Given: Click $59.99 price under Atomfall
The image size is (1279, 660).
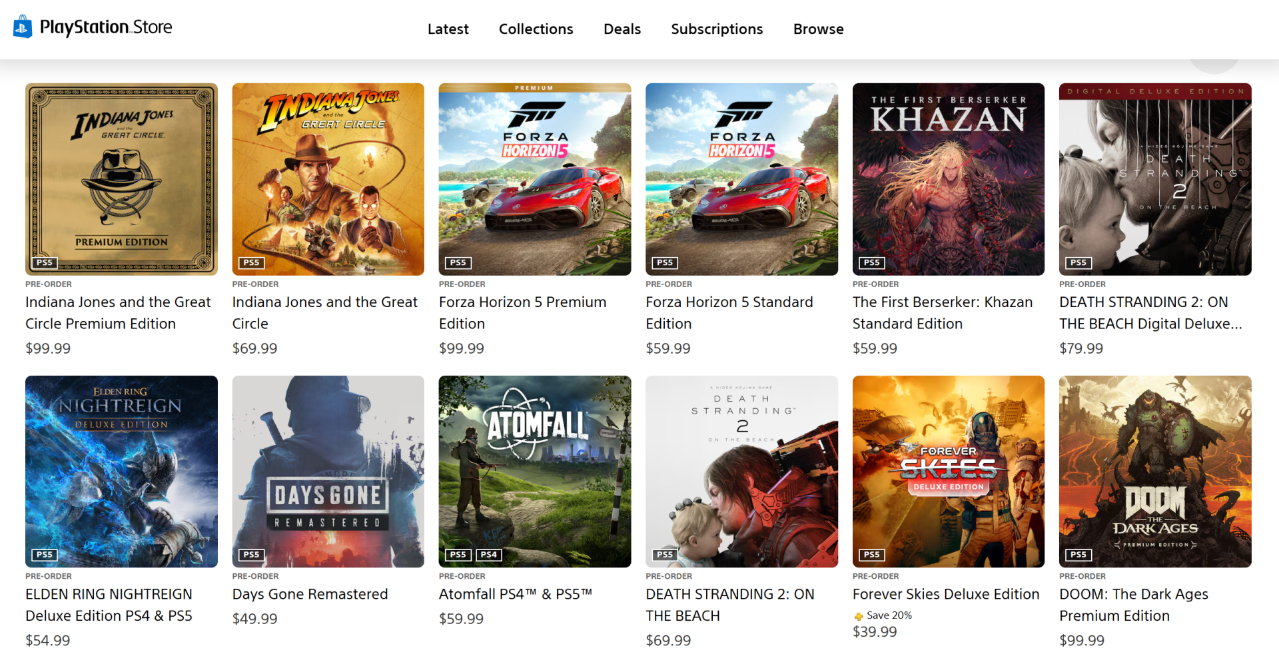Looking at the screenshot, I should 462,619.
